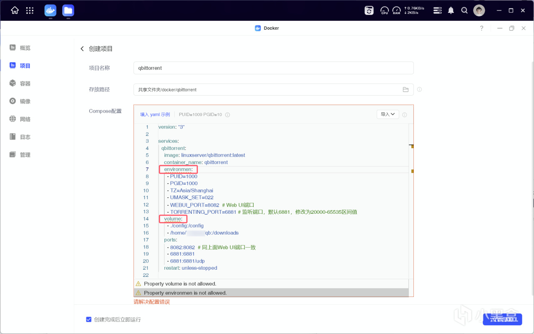Click the 8082:8082 port mapping line
Image resolution: width=534 pixels, height=334 pixels.
[211, 247]
